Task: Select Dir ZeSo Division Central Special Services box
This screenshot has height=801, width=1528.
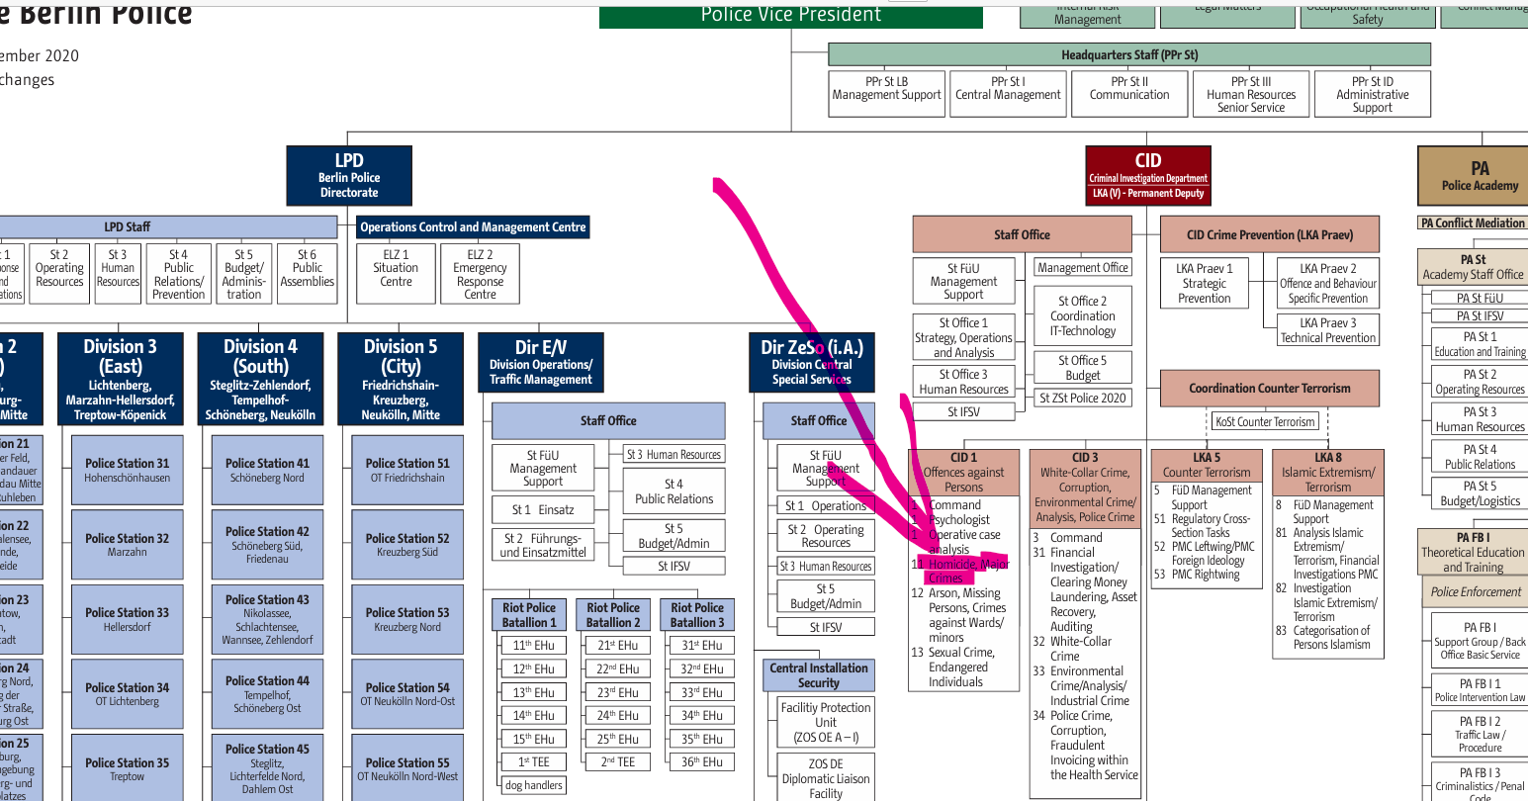Action: coord(812,362)
